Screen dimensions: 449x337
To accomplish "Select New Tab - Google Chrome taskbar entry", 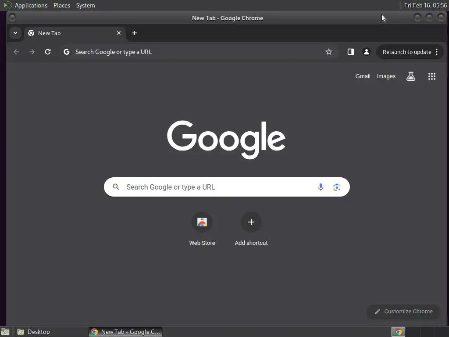I will tap(126, 332).
